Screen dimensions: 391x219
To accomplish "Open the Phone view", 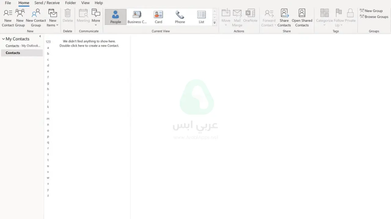I will coord(180,17).
